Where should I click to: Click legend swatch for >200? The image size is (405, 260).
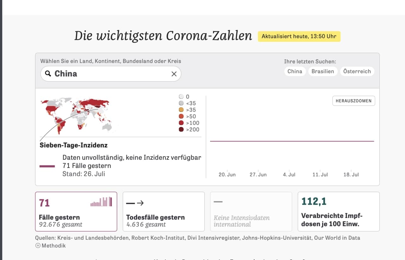(x=181, y=129)
